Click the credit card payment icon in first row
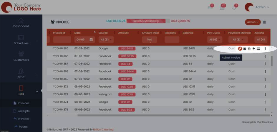Image resolution: width=277 pixels, height=132 pixels. [258, 49]
